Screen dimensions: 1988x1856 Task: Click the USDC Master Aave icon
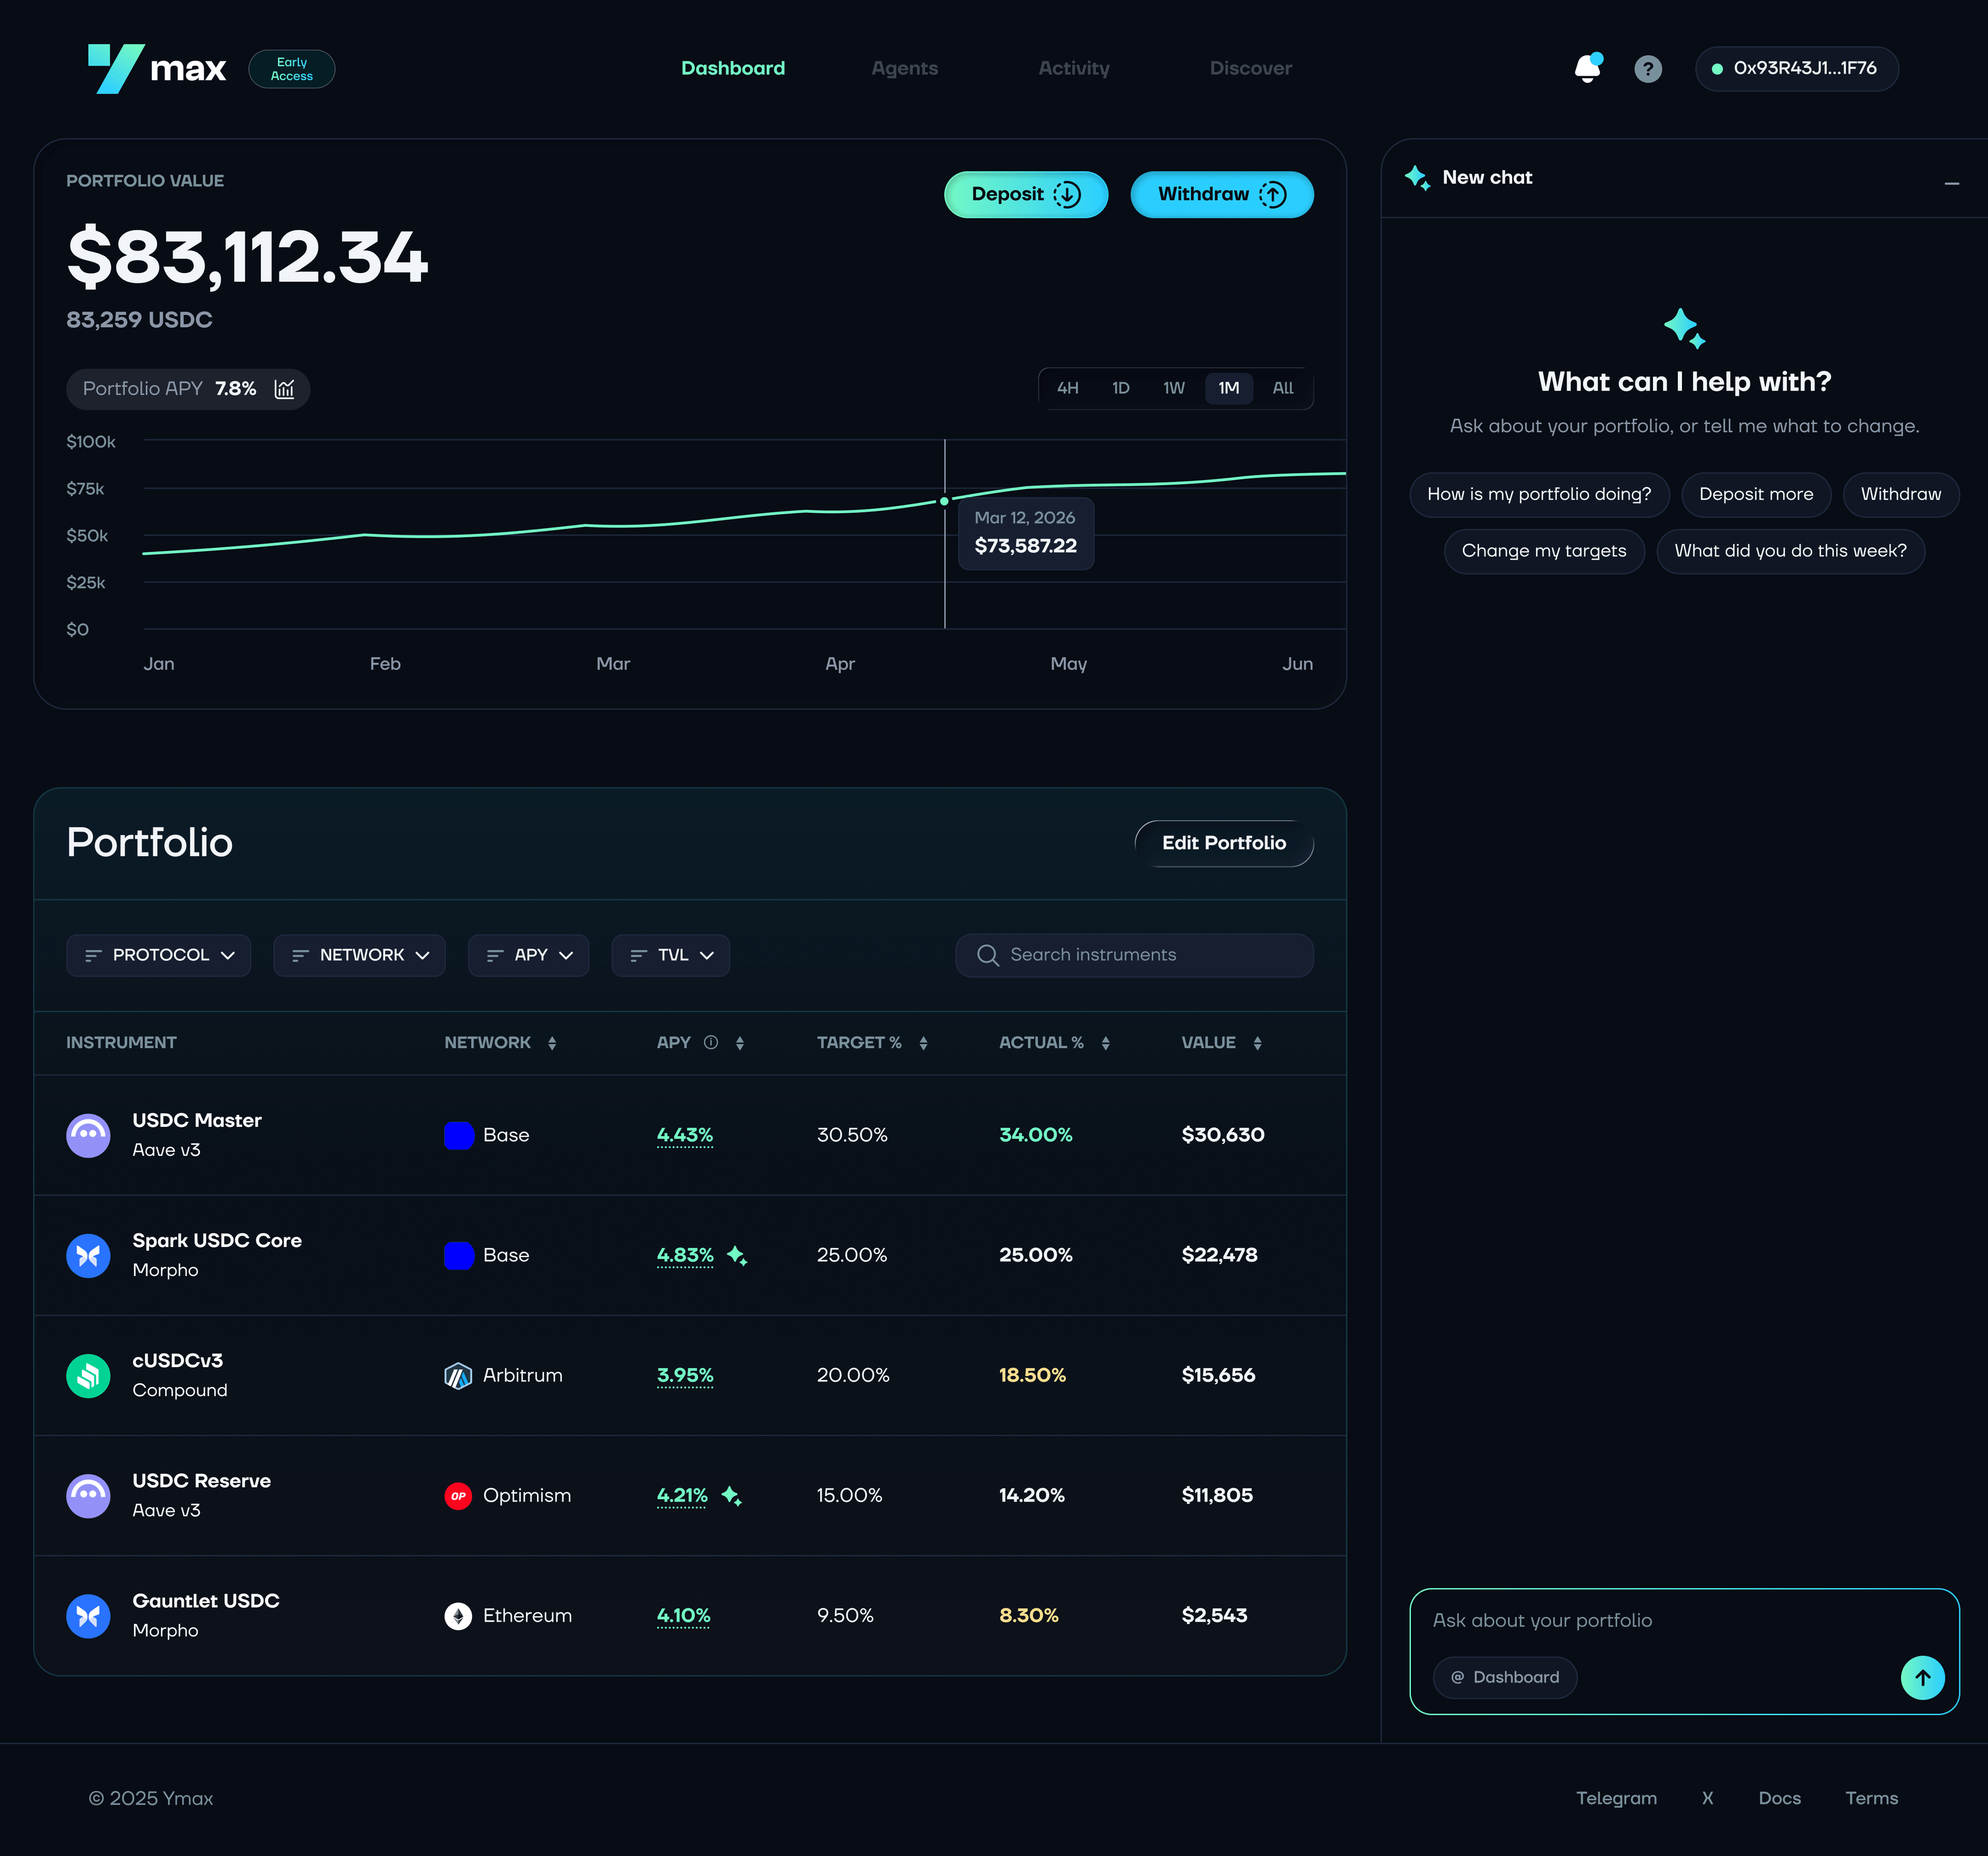(88, 1136)
